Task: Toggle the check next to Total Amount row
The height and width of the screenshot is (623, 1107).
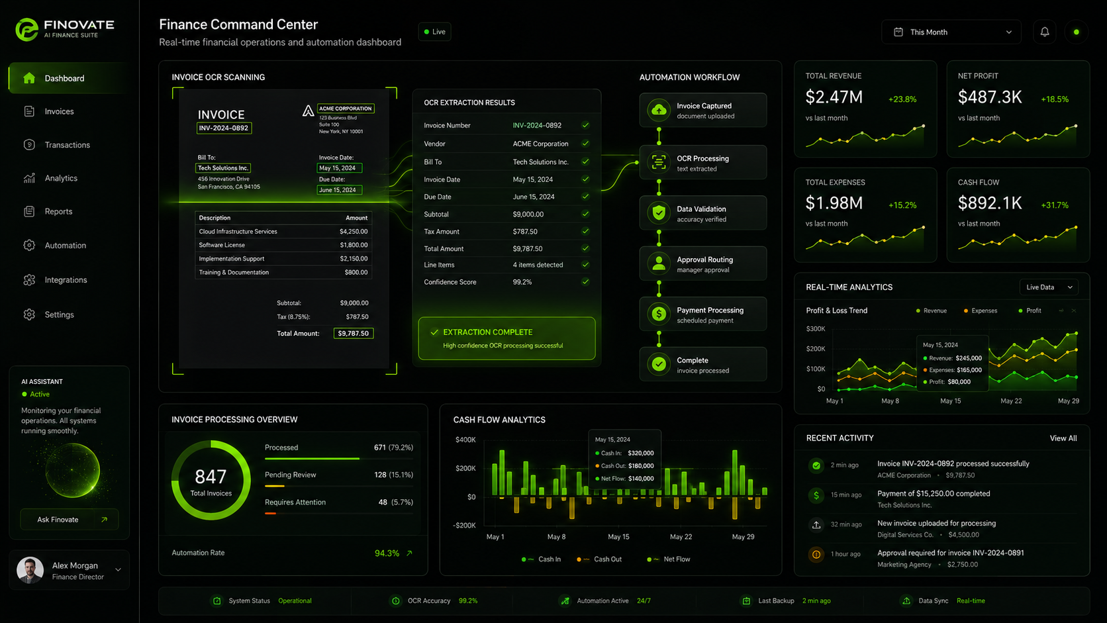Action: point(585,248)
